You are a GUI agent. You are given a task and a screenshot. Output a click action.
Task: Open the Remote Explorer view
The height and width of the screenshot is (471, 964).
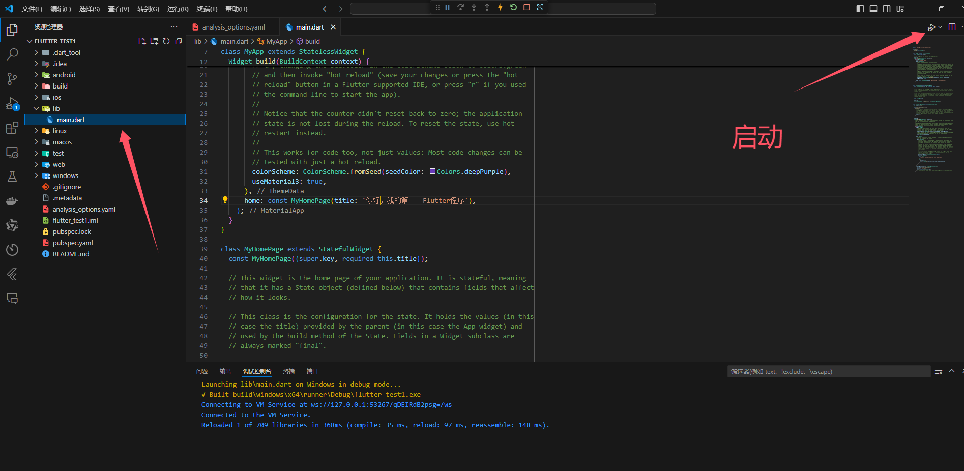point(12,153)
